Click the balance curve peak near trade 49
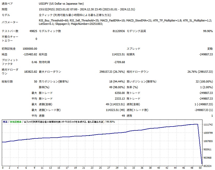The width and height of the screenshot is (215, 170). coord(197,124)
